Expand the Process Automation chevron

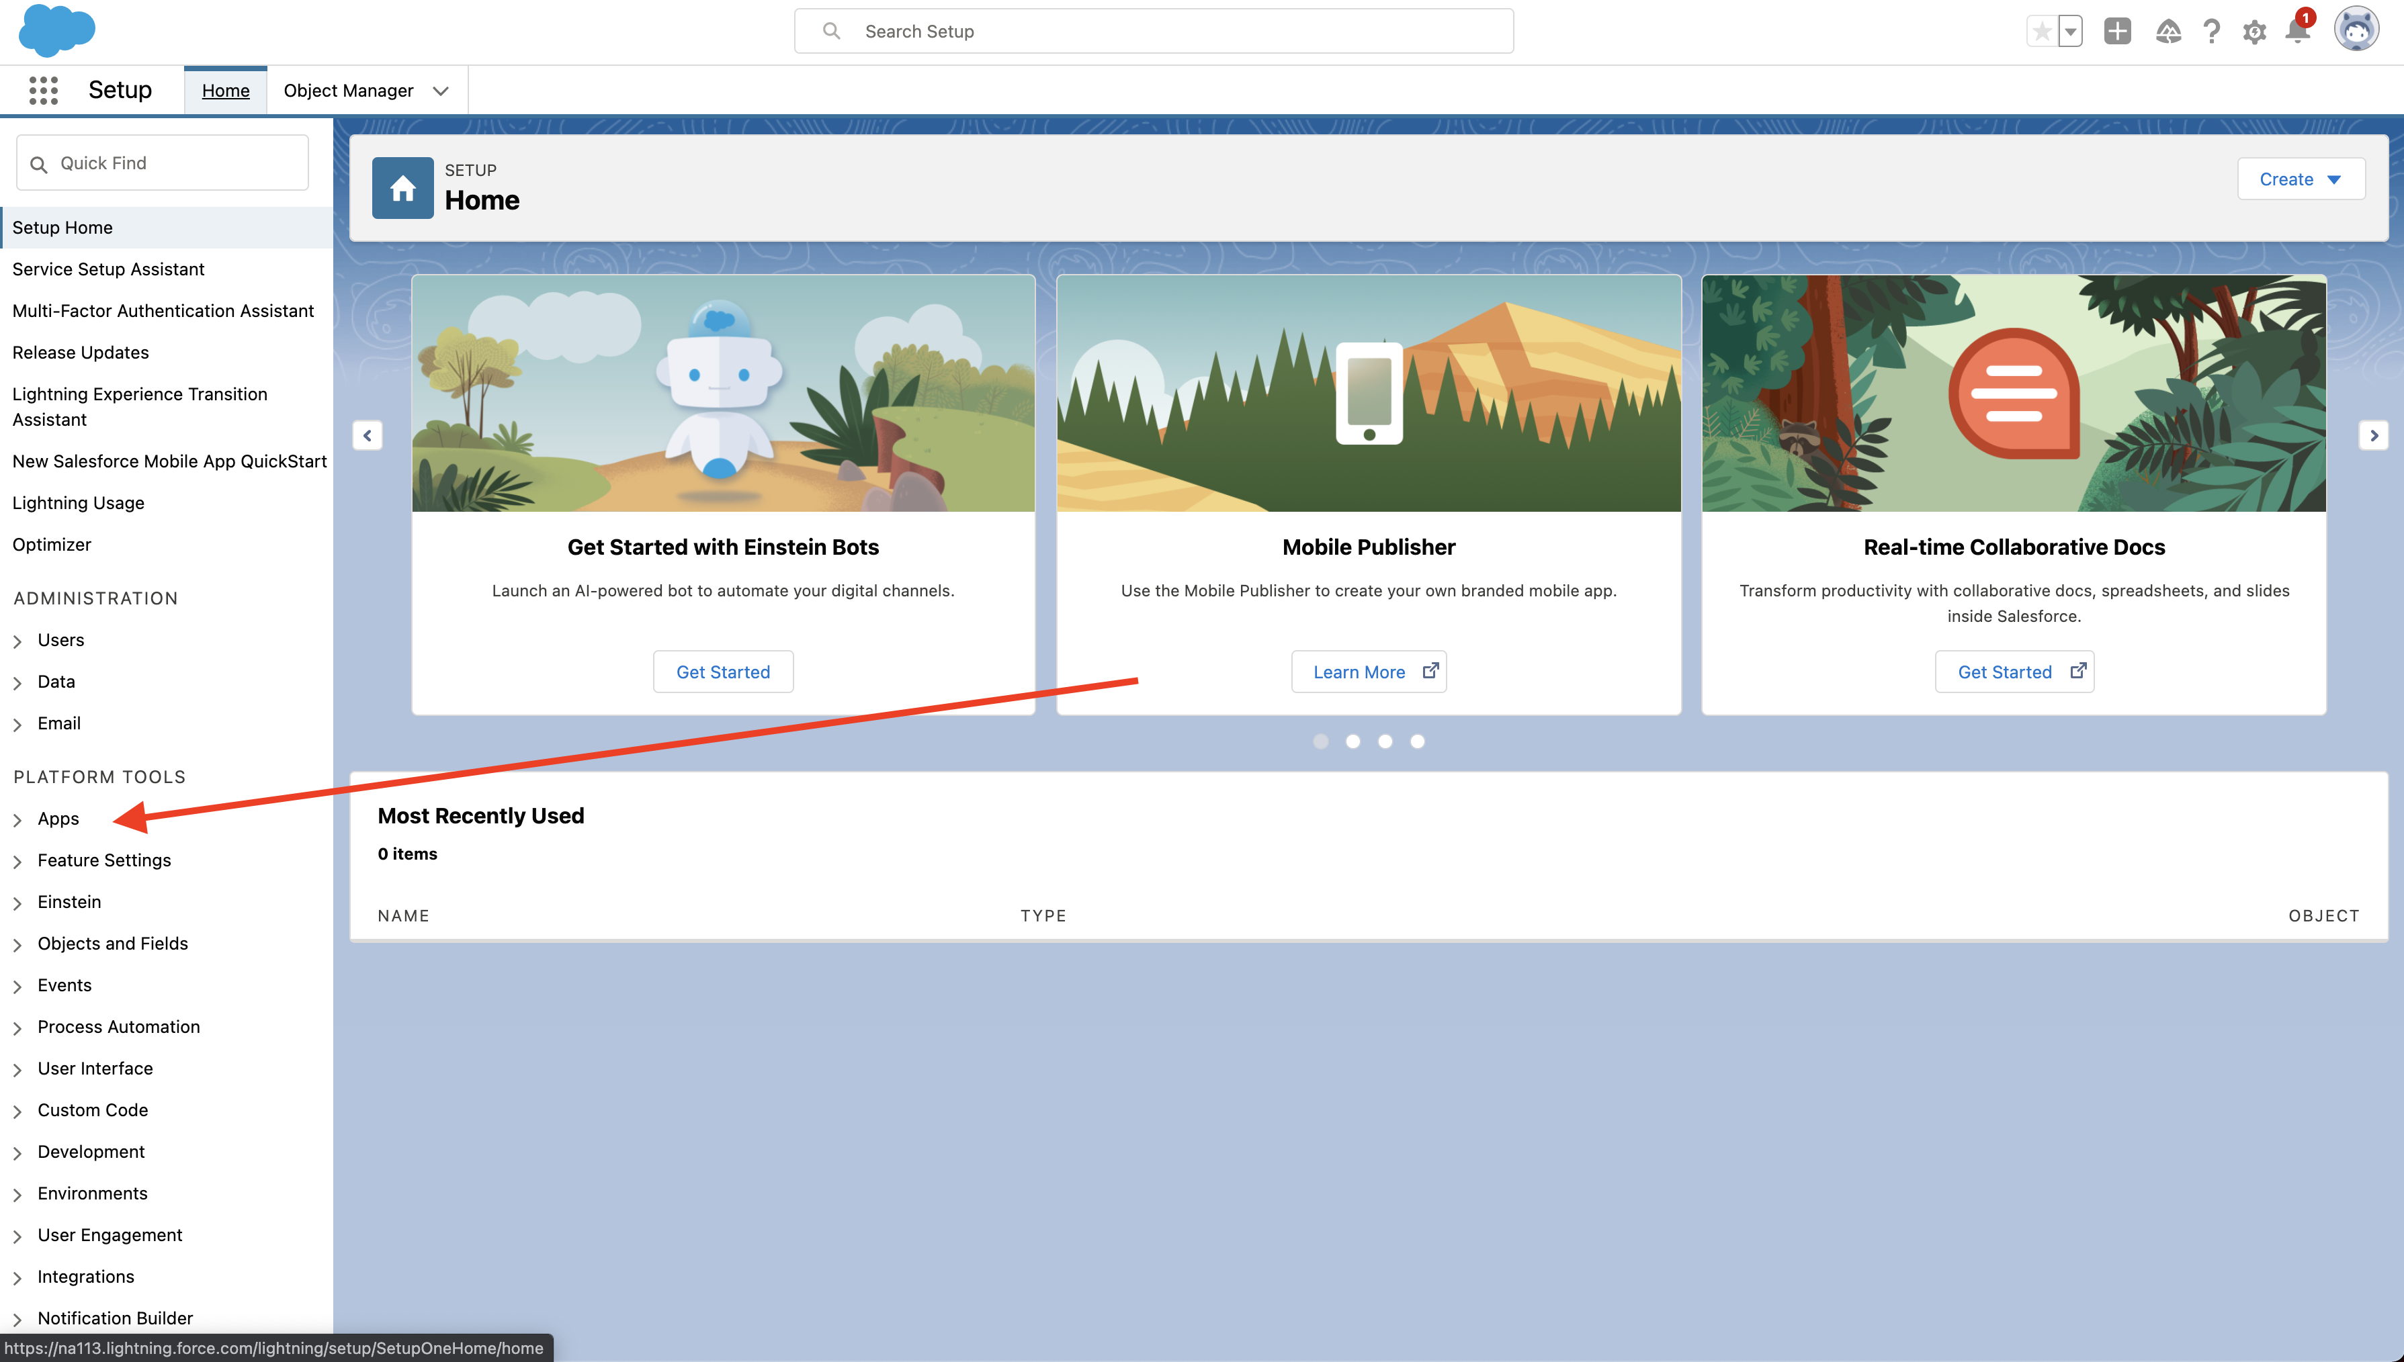tap(17, 1028)
